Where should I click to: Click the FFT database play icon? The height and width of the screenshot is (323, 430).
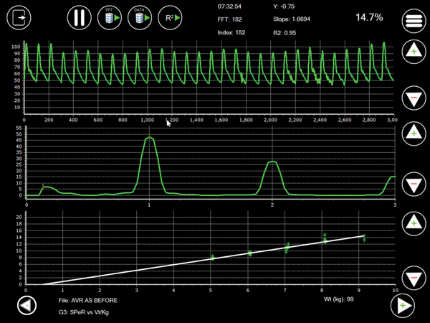tap(110, 17)
